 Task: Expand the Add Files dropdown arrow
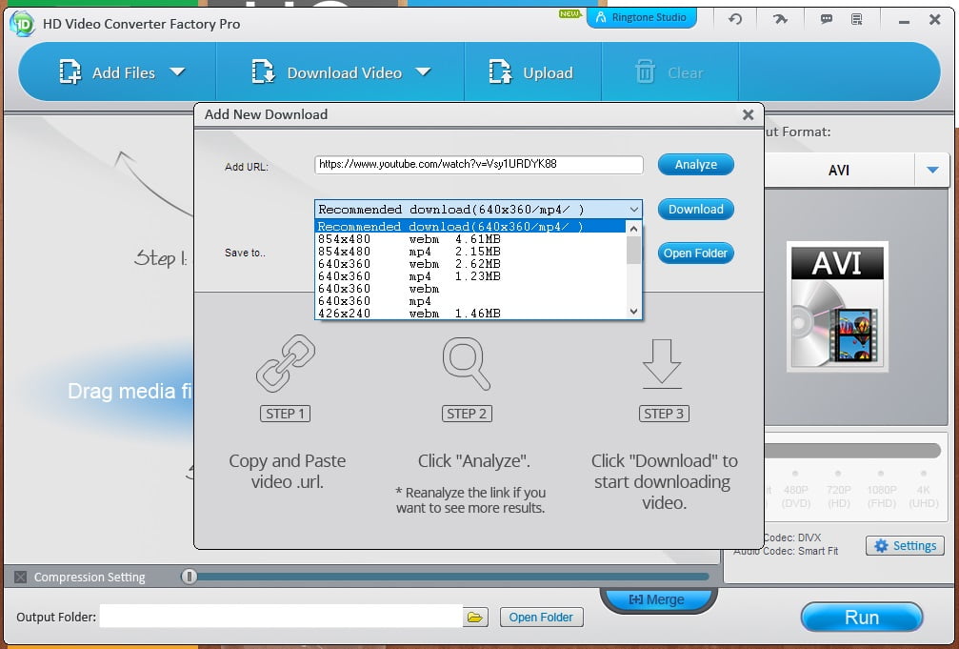point(177,72)
